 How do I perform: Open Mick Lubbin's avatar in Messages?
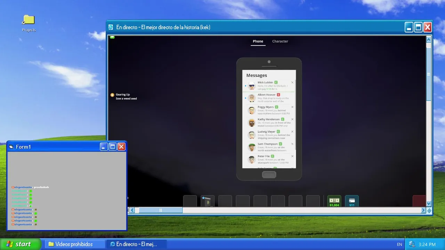(x=252, y=85)
